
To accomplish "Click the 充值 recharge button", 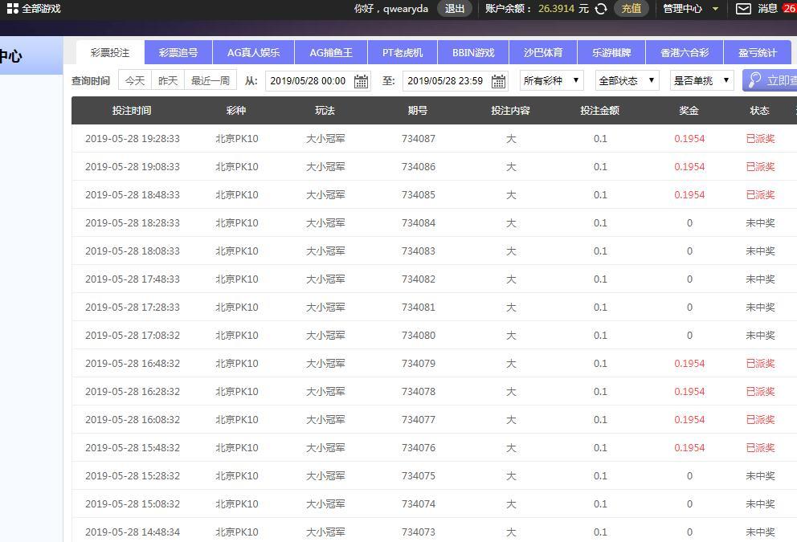I will click(x=631, y=9).
